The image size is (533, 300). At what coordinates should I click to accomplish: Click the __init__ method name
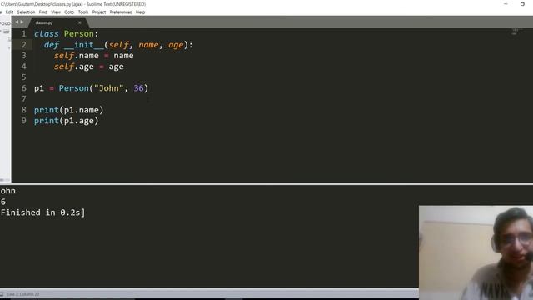(x=83, y=45)
